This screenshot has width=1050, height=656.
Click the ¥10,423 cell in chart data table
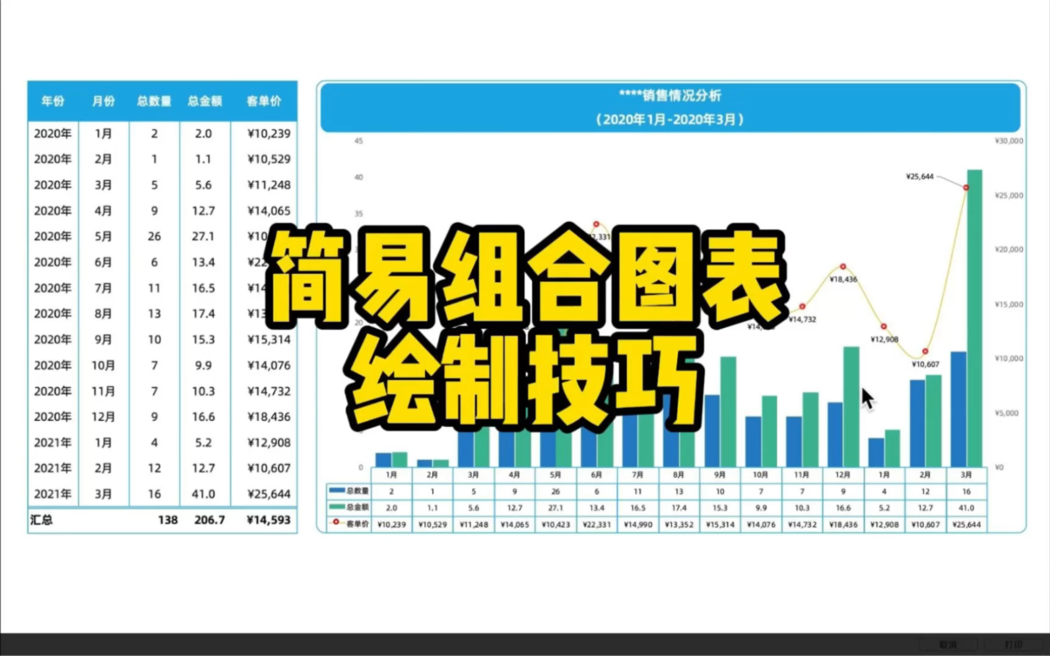pyautogui.click(x=556, y=525)
